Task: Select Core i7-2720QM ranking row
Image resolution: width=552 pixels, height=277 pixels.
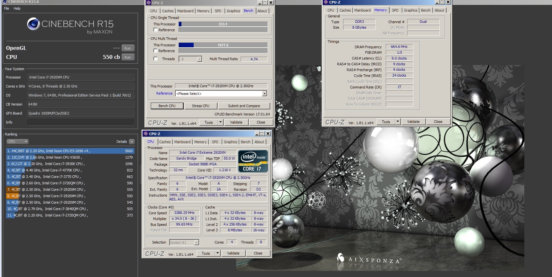Action: [x=70, y=215]
